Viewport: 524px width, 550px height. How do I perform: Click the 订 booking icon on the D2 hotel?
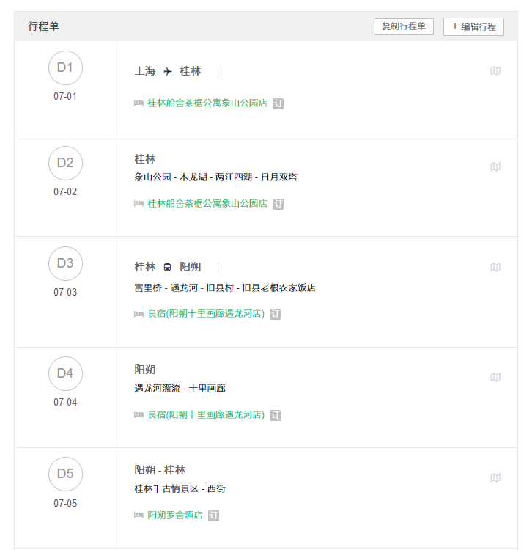278,204
